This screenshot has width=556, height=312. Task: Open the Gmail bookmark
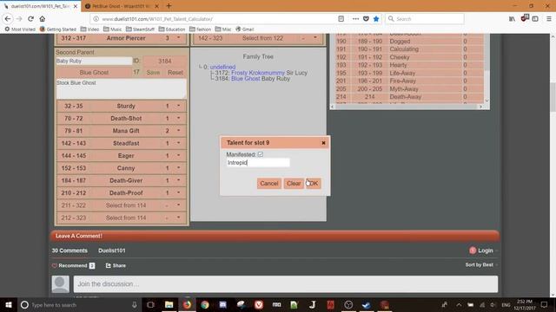[245, 29]
